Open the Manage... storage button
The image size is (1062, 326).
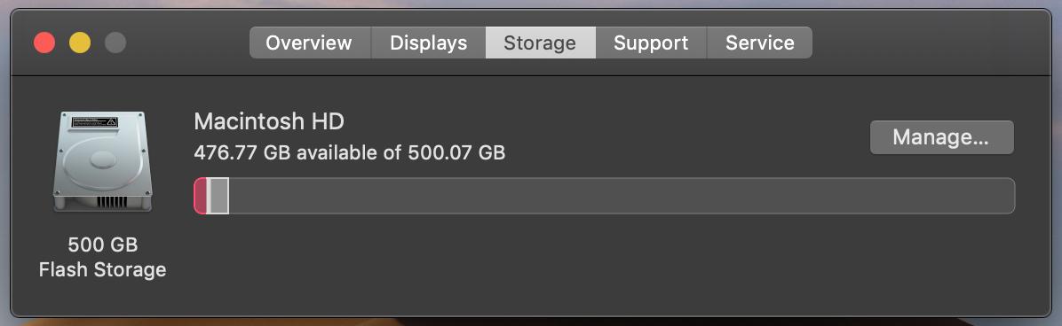click(x=941, y=137)
